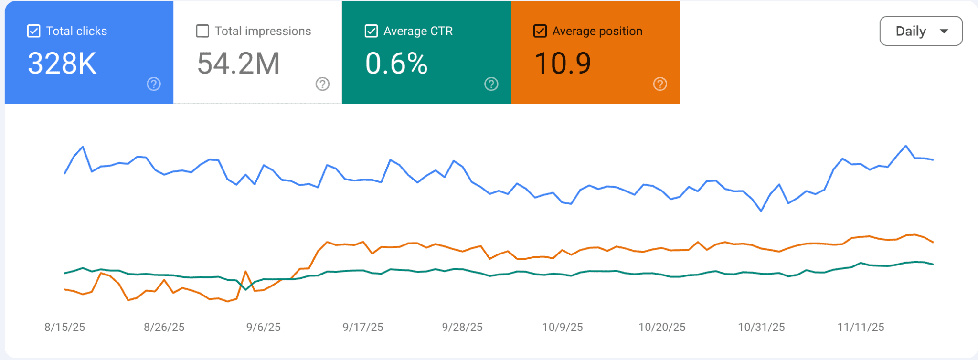The width and height of the screenshot is (978, 360).
Task: Click the help icon on Total impressions card
Action: click(322, 84)
